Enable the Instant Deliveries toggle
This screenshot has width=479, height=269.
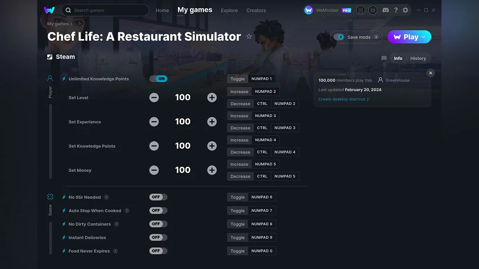158,237
